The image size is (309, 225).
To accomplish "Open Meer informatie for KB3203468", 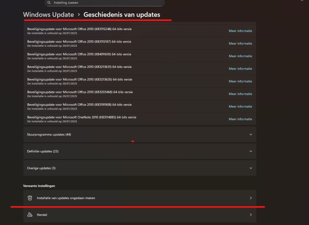I will pos(240,94).
